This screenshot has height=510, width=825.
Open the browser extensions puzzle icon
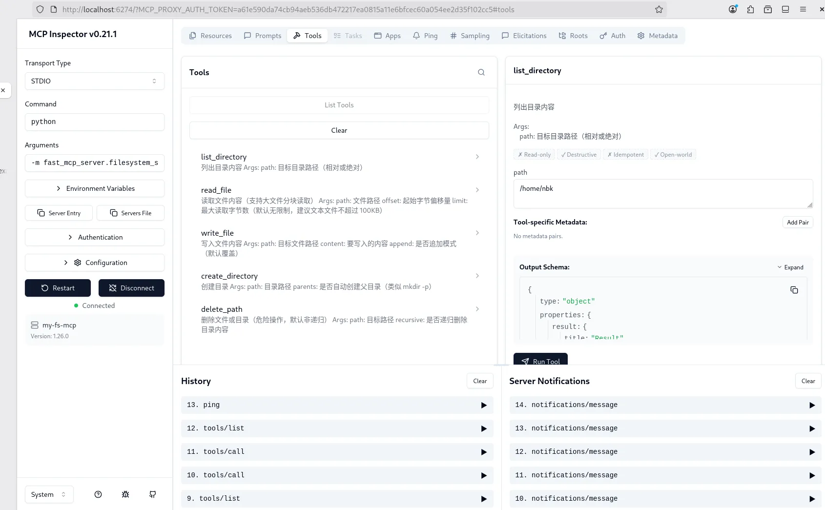pyautogui.click(x=750, y=9)
